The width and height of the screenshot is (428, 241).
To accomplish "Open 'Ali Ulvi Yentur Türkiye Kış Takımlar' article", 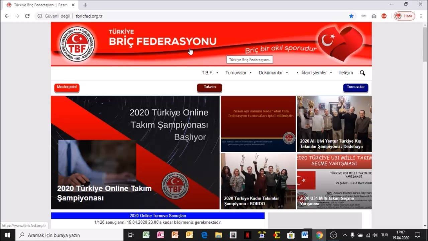I will tap(334, 124).
